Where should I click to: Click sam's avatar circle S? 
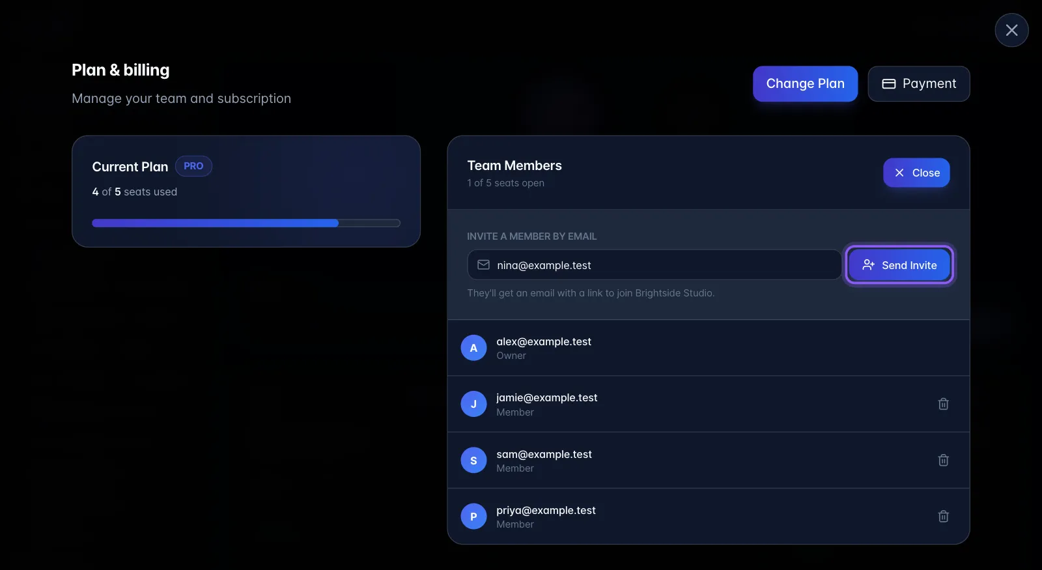pos(473,461)
